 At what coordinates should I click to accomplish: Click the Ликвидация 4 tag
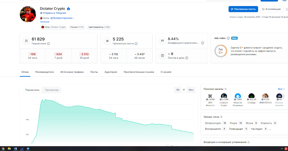[238, 129]
